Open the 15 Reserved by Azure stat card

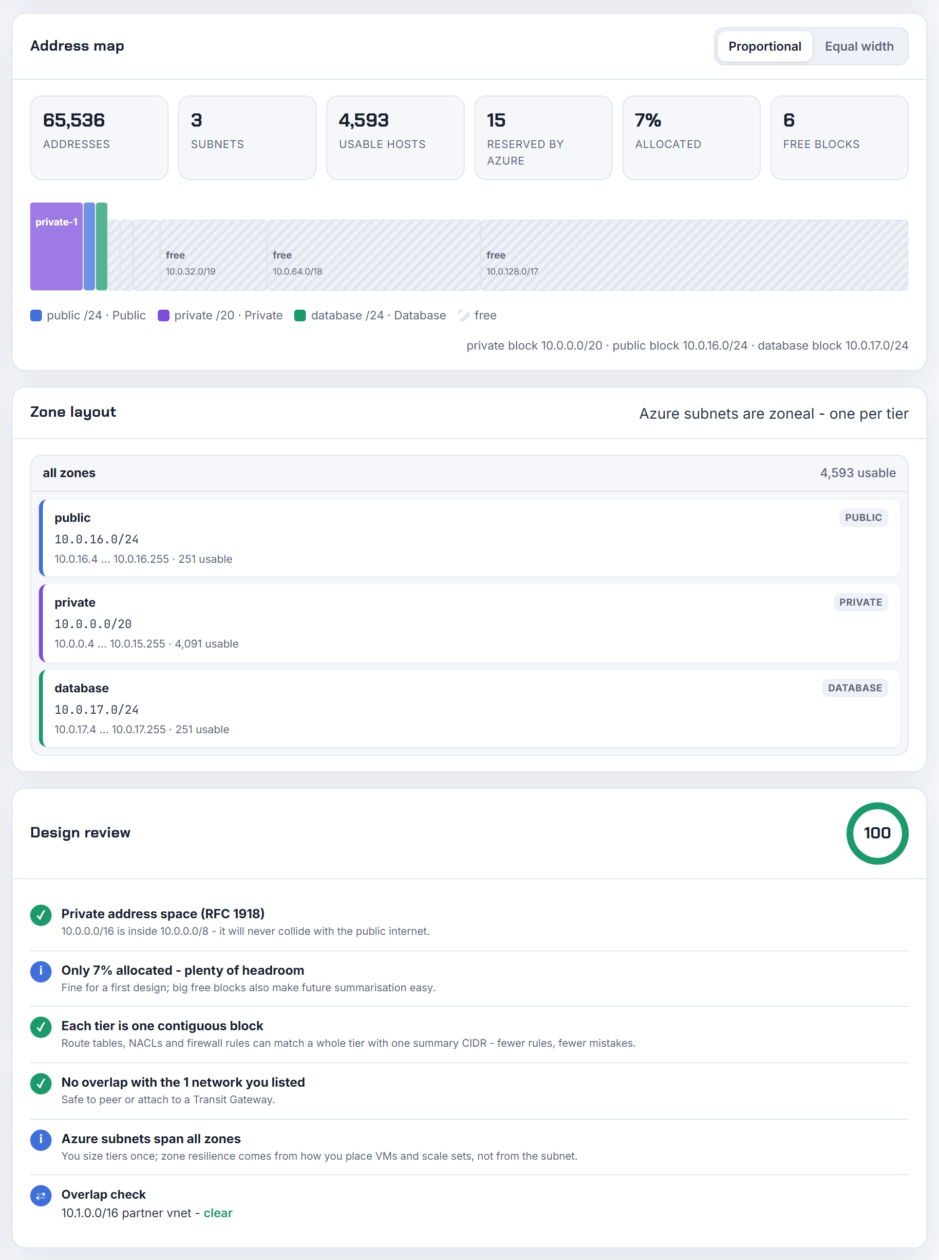(544, 137)
